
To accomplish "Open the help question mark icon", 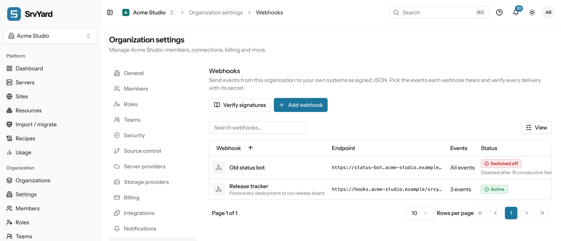I will 499,13.
